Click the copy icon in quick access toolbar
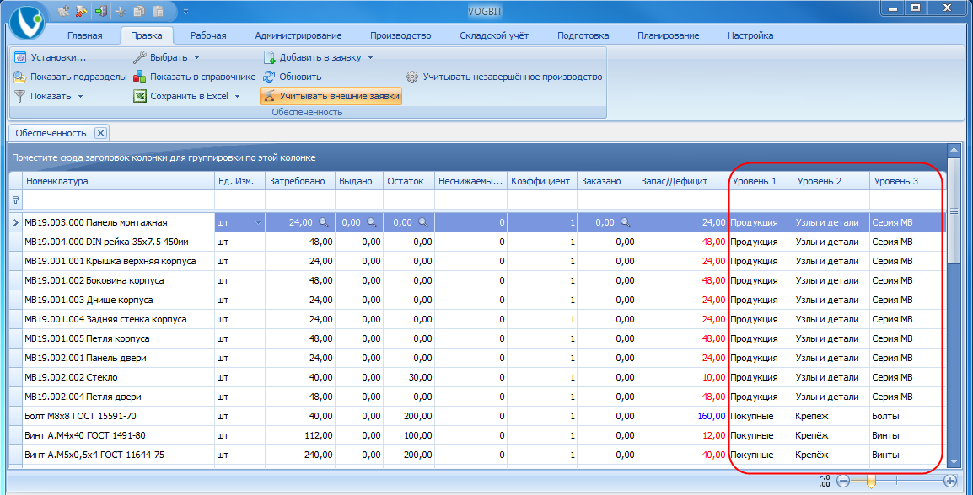Screen dimensions: 973x495 pos(139,11)
